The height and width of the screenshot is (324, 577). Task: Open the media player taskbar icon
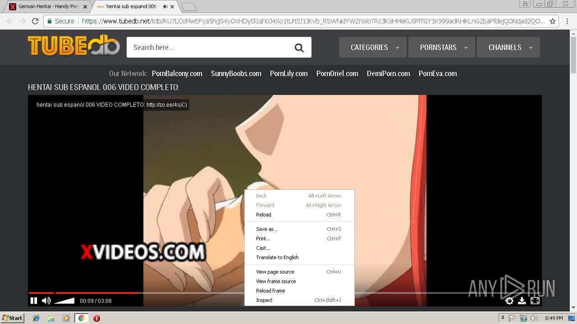coord(66,318)
